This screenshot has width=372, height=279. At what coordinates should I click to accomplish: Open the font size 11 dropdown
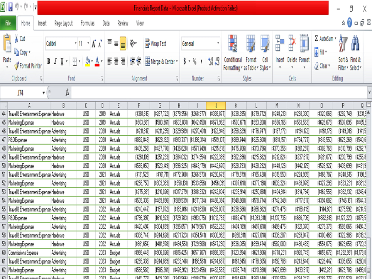88,44
